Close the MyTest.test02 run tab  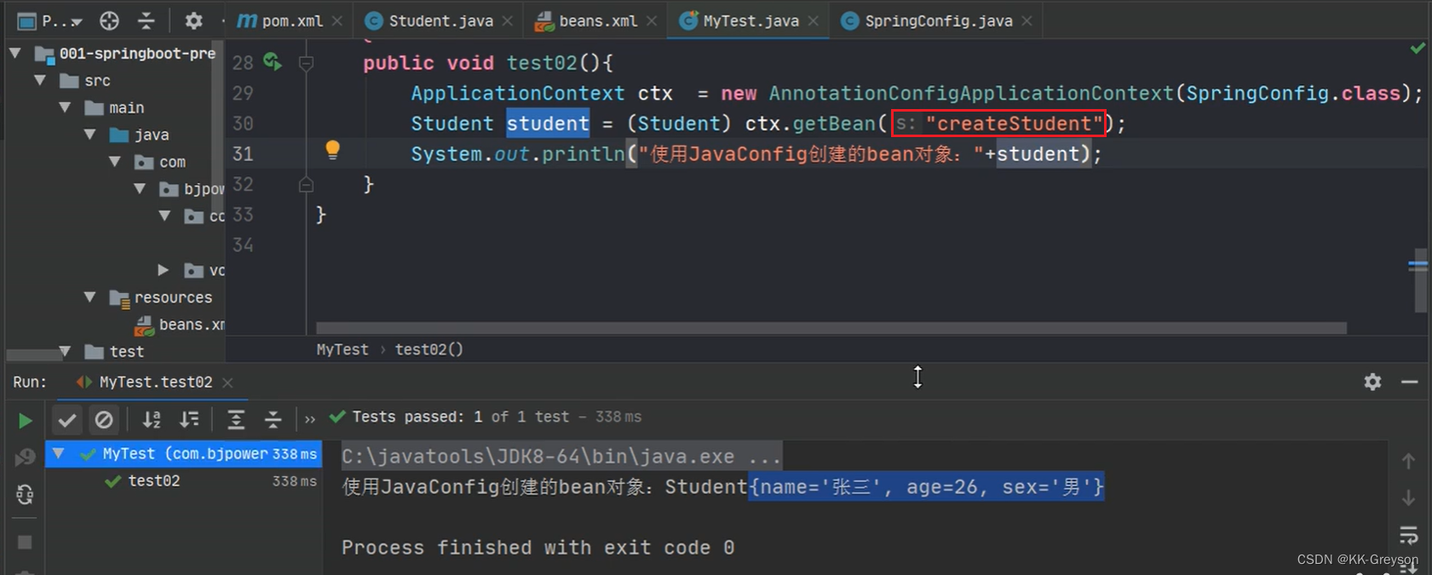(x=227, y=382)
